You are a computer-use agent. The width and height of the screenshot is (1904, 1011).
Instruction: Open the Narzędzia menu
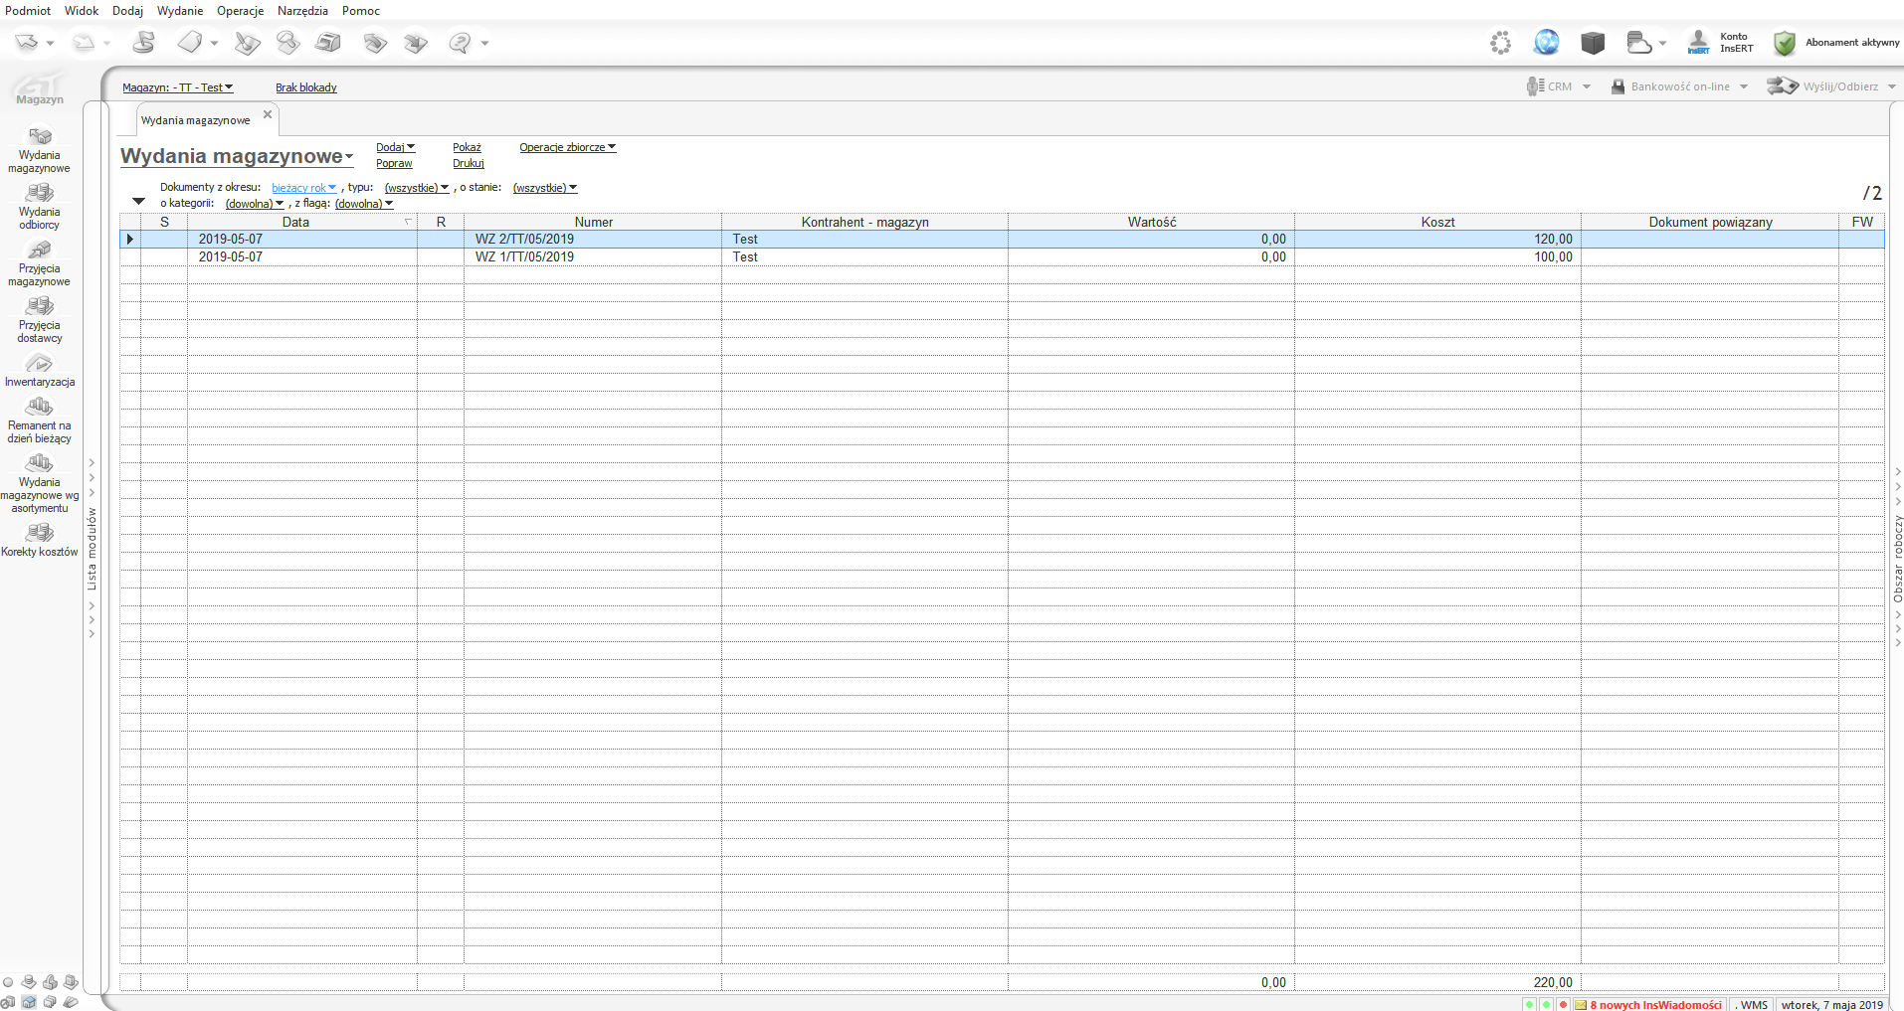click(x=302, y=11)
